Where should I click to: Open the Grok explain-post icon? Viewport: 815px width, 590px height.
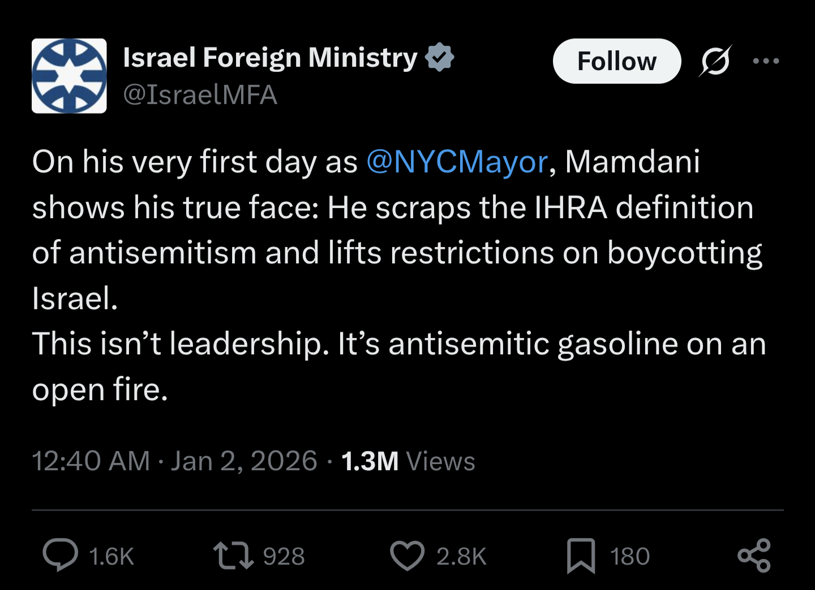pos(715,61)
